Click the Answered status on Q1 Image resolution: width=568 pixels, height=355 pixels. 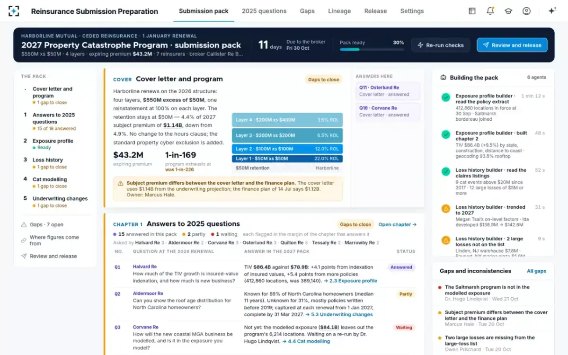401,267
